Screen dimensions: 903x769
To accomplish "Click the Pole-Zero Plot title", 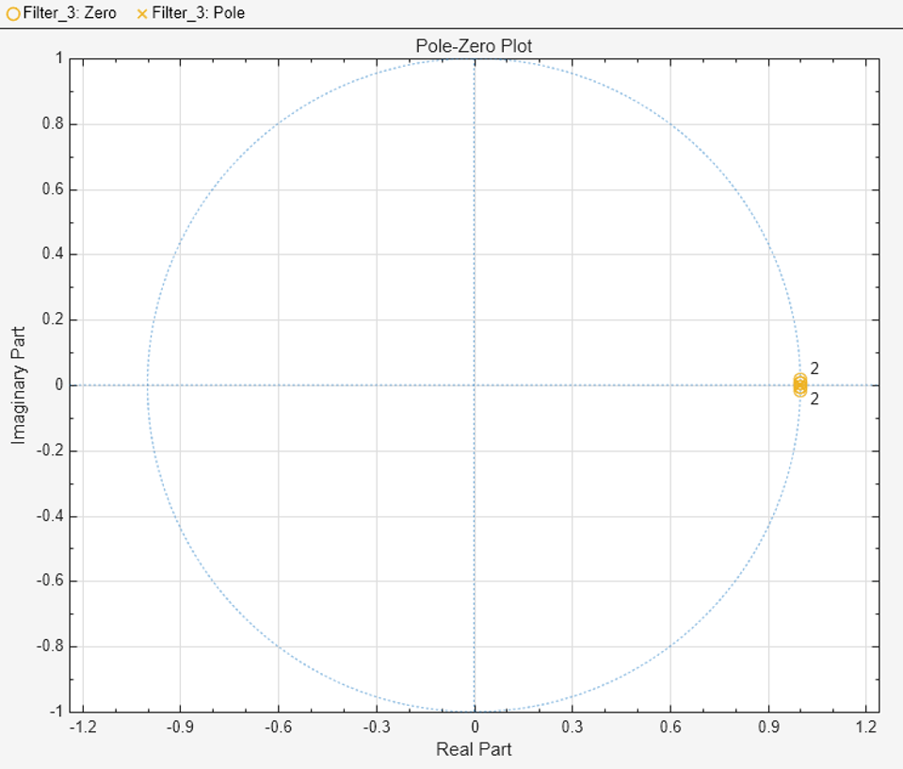I will click(x=474, y=45).
